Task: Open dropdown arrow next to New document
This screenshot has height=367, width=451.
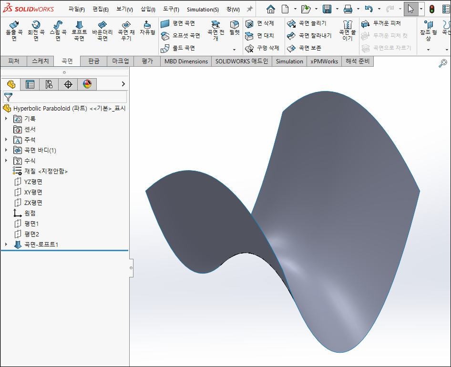Action: 295,9
